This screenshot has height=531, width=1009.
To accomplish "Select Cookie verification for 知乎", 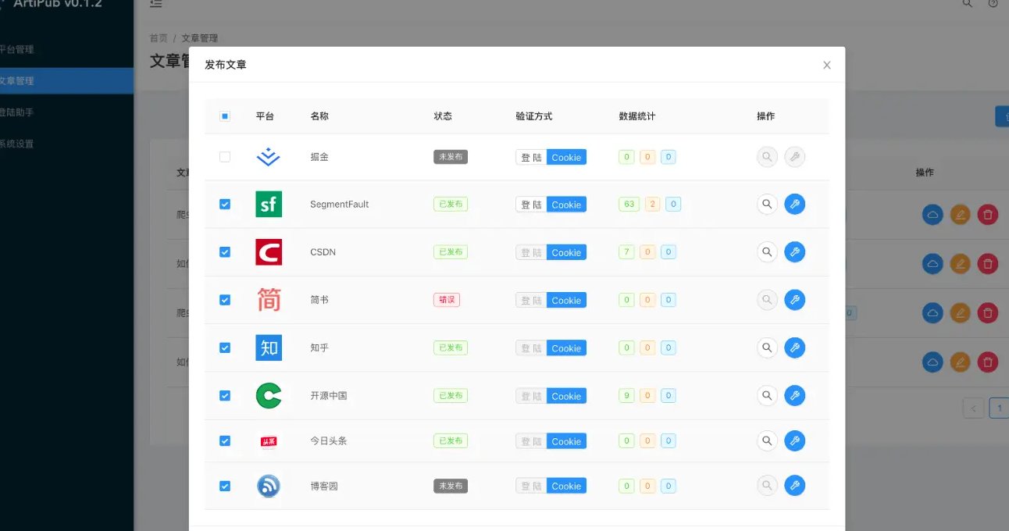I will [566, 348].
